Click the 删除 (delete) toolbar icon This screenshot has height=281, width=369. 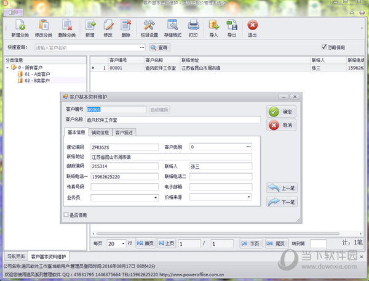click(x=126, y=28)
